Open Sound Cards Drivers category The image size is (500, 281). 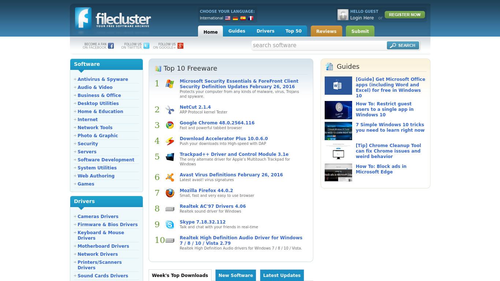103,276
